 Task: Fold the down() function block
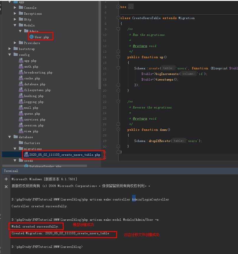click(118, 129)
